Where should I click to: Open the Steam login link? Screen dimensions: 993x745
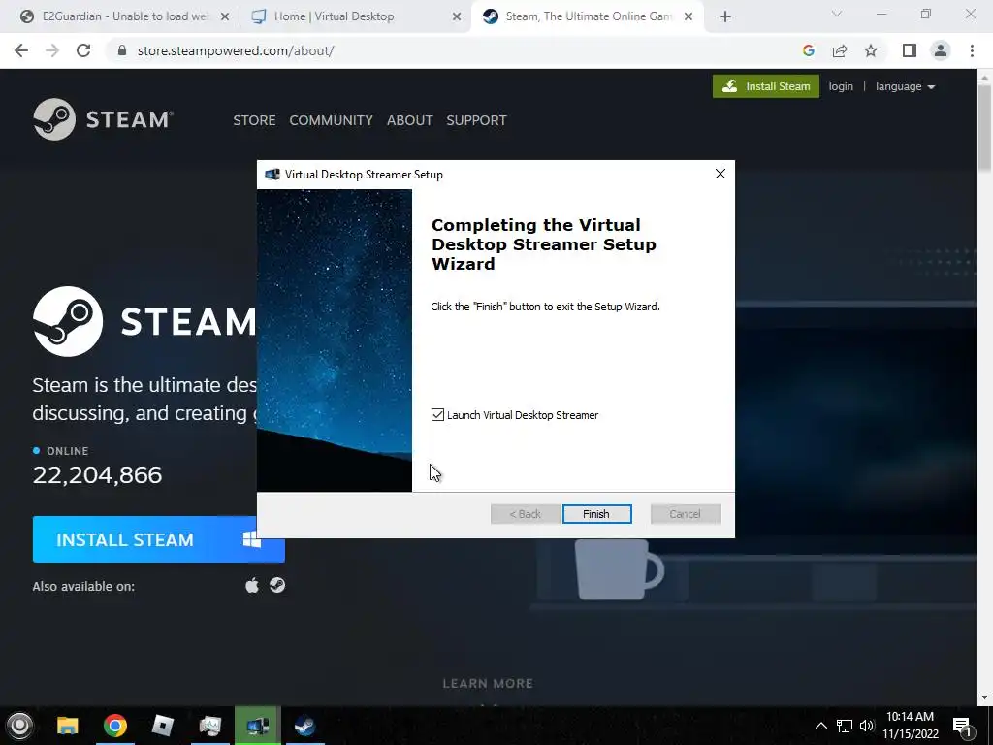(x=841, y=86)
